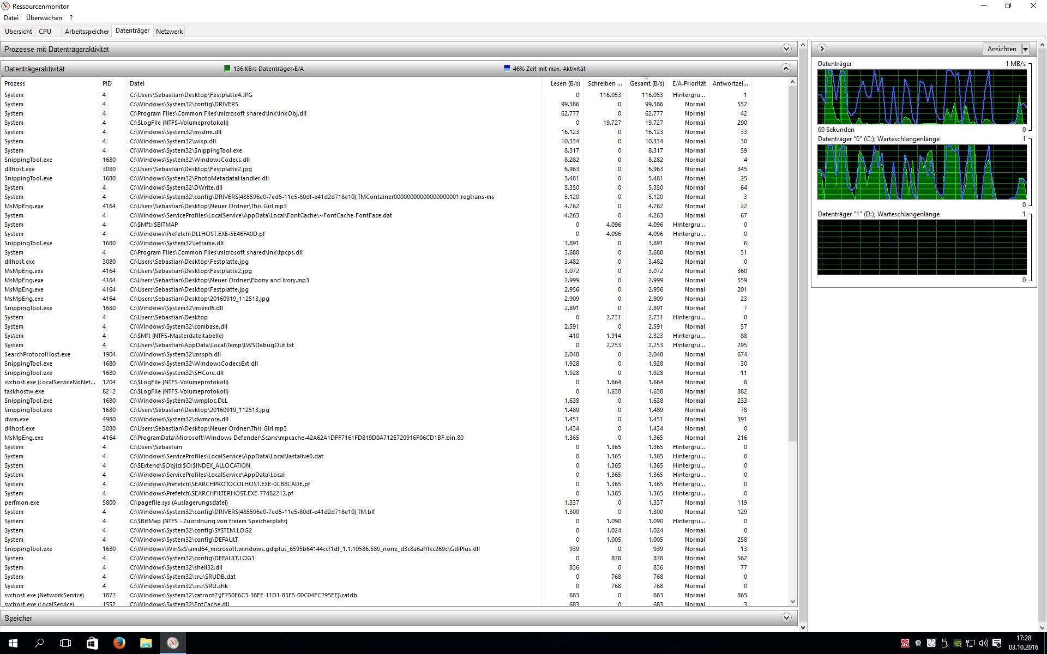Sort by Lesen (B/s) column header

tap(565, 83)
